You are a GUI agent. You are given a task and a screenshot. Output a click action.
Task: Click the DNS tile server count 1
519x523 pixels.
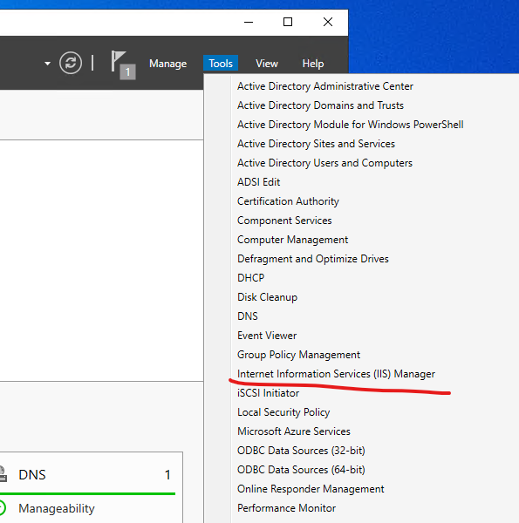tap(167, 475)
